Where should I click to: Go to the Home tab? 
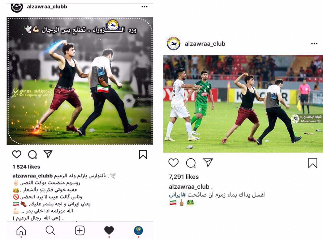click(21, 230)
